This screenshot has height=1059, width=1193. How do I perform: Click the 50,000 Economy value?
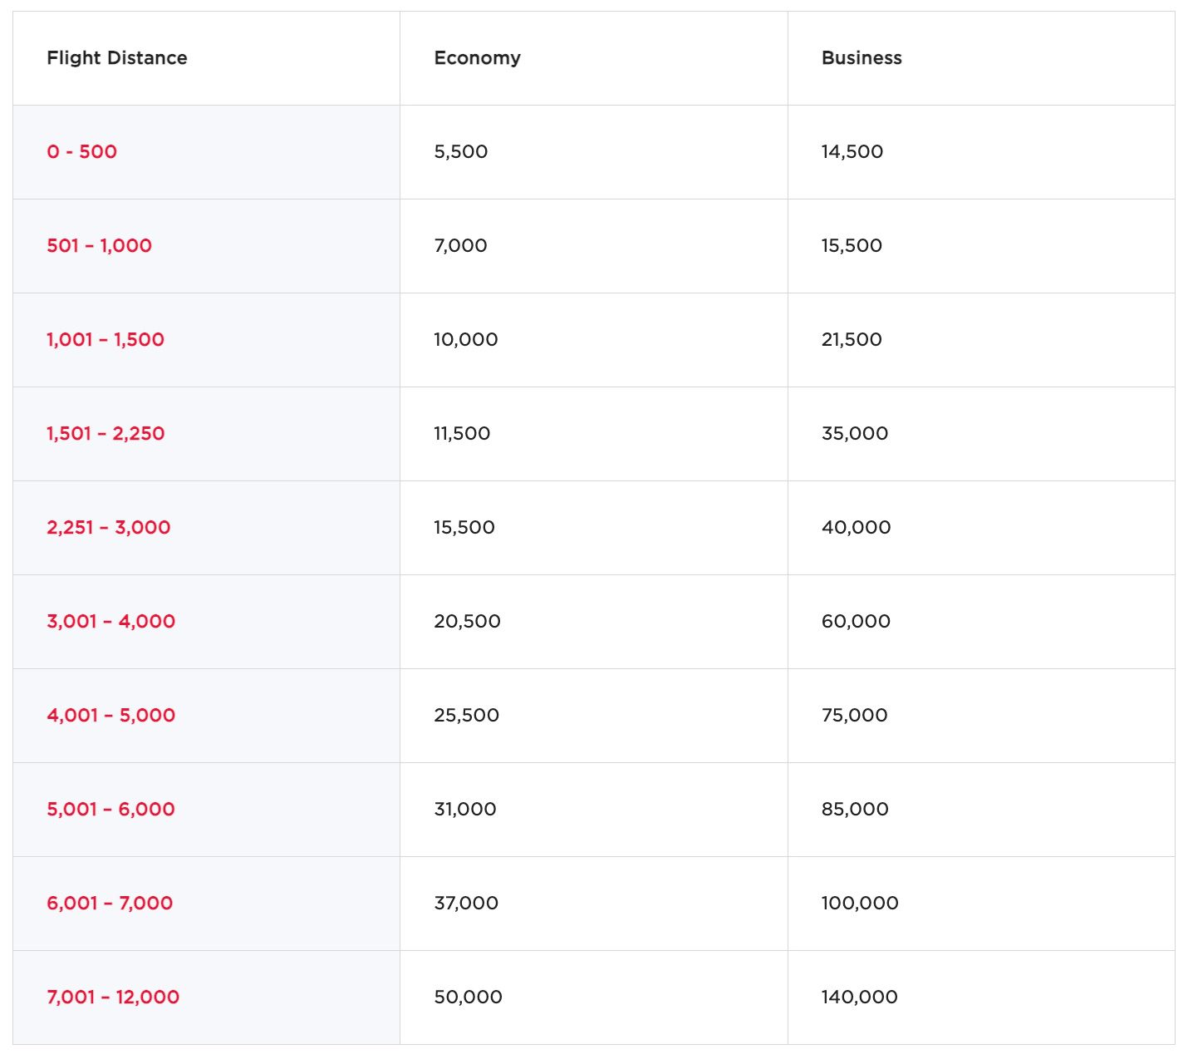[469, 997]
